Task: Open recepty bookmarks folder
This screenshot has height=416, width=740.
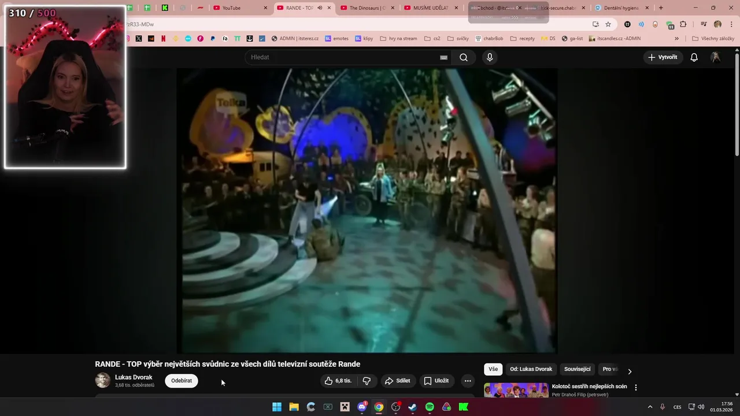Action: pos(523,39)
